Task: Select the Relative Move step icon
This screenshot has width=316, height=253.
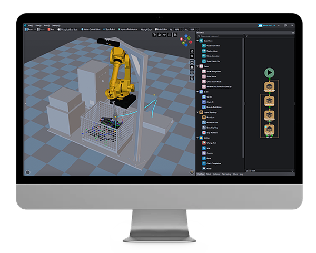Action: (x=204, y=52)
